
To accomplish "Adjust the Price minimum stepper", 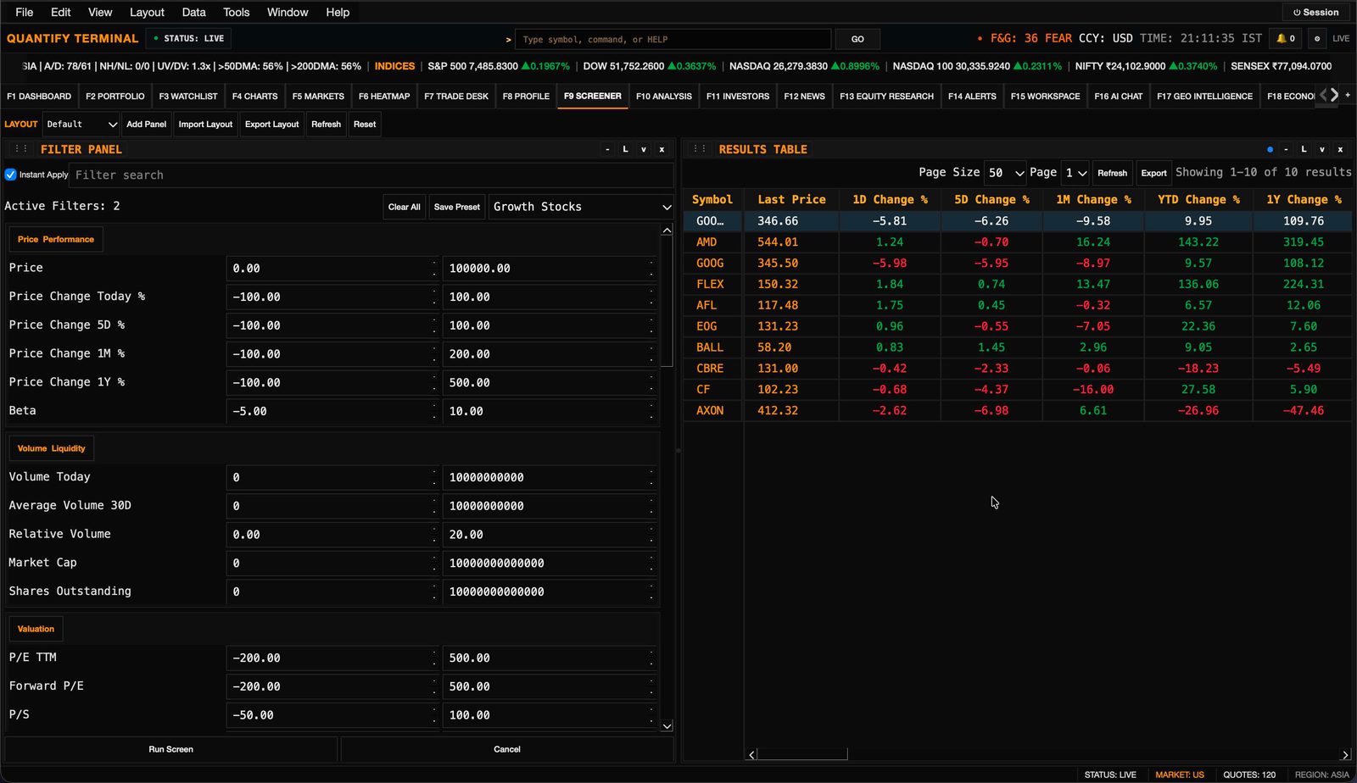I will [x=434, y=268].
